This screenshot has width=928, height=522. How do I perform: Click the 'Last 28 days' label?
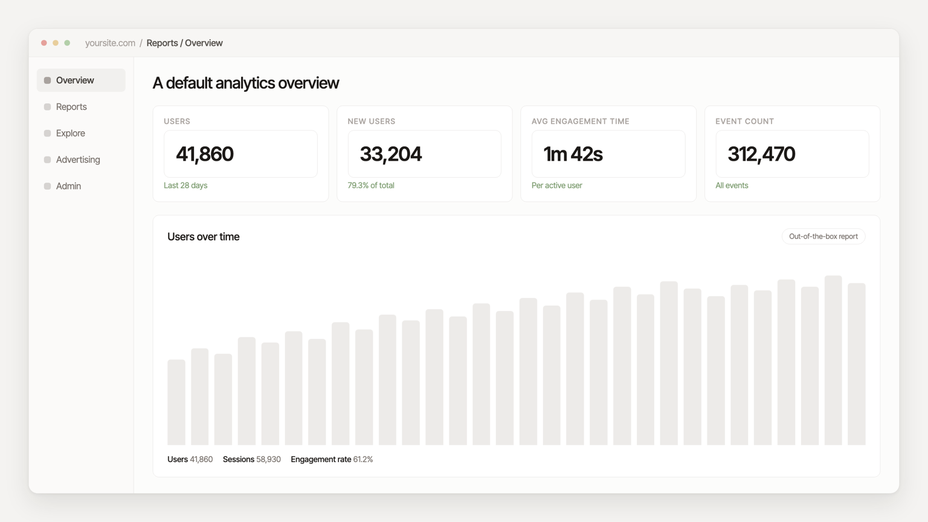(x=185, y=185)
